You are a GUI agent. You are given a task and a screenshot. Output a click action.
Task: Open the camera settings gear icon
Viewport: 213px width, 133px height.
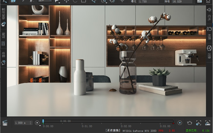coord(4,24)
